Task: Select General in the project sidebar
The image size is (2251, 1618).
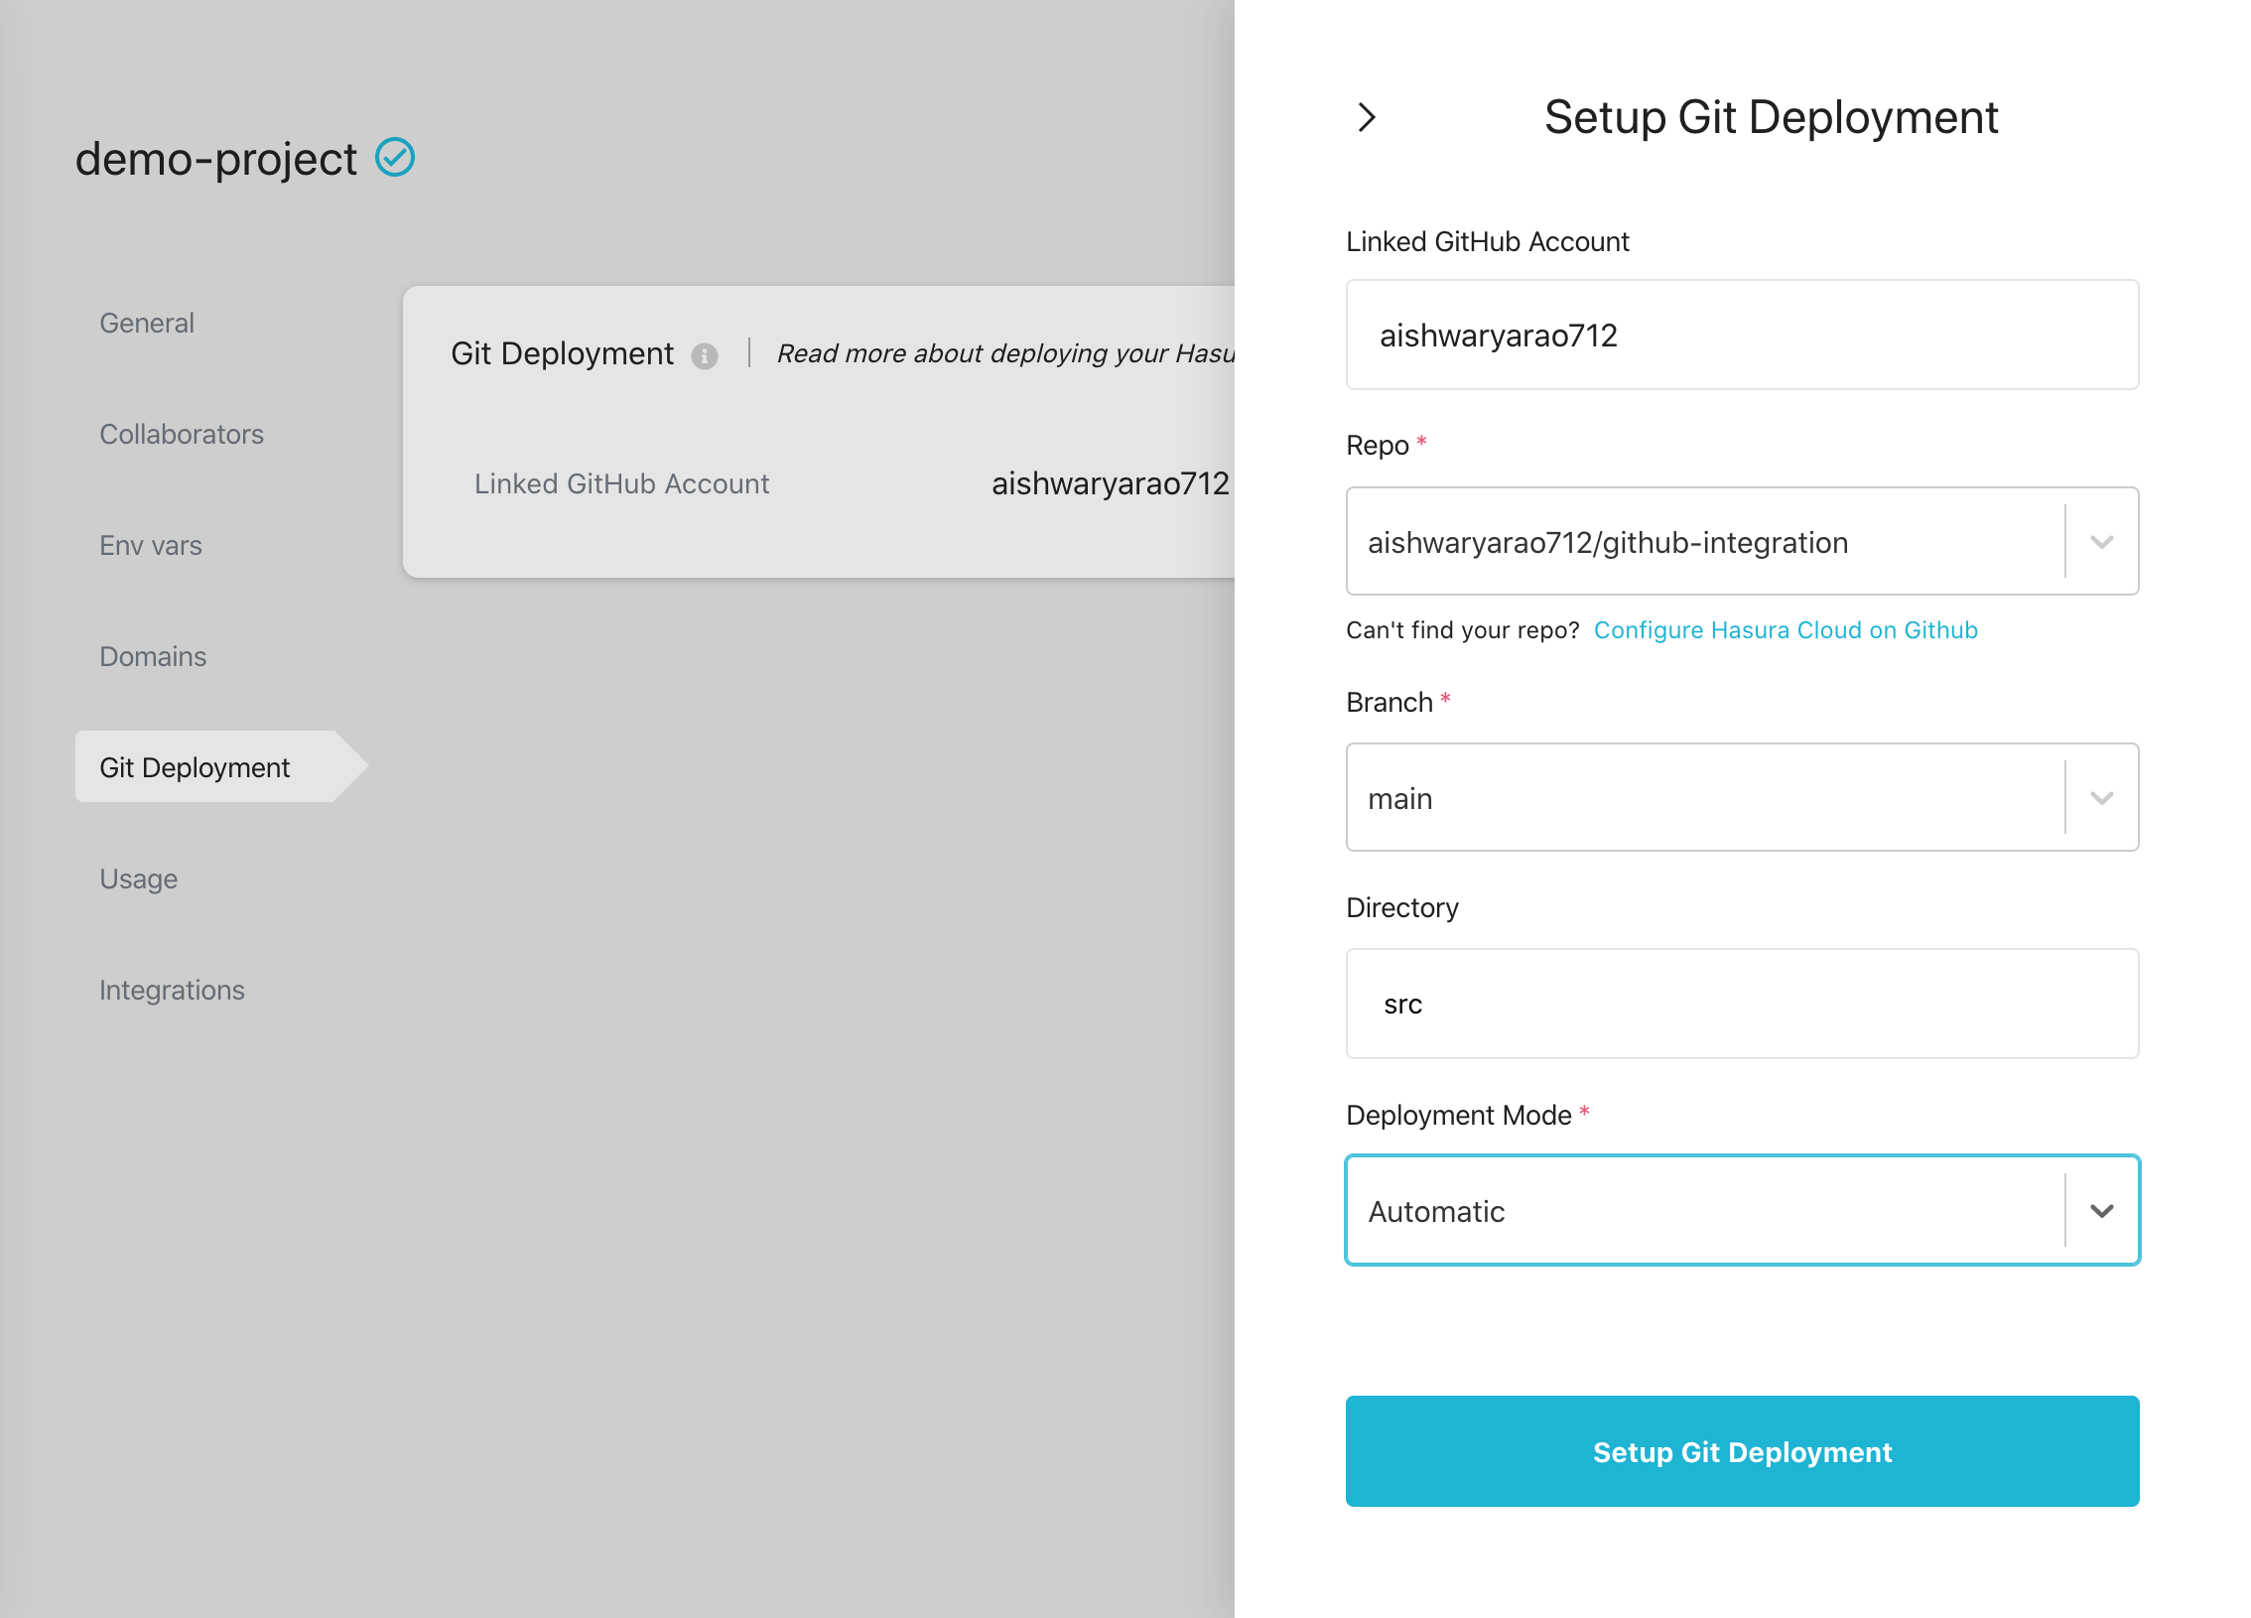Action: 146,323
